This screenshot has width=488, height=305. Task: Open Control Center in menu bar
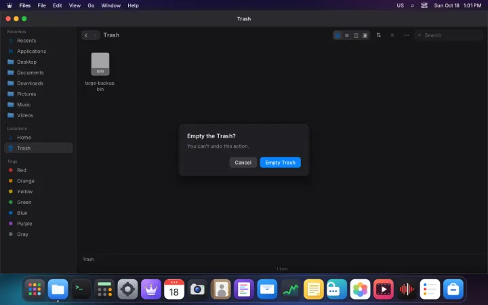pos(424,5)
